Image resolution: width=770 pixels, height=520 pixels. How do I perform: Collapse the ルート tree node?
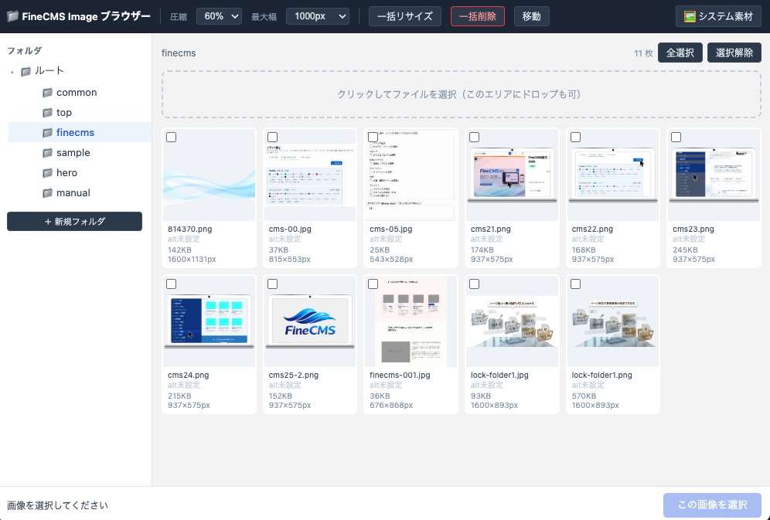(x=12, y=72)
